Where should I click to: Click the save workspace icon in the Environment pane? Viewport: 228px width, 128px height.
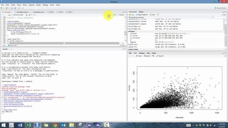(x=133, y=15)
